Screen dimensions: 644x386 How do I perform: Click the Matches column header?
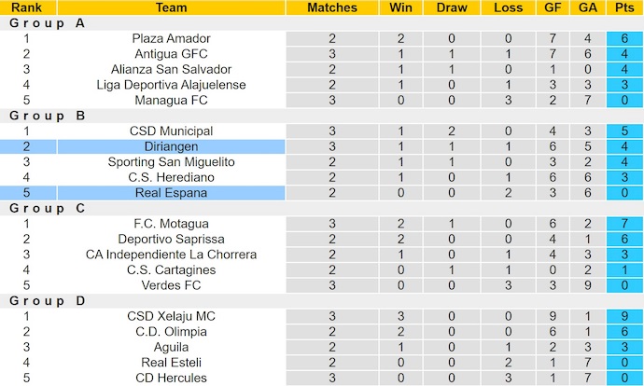(x=332, y=7)
